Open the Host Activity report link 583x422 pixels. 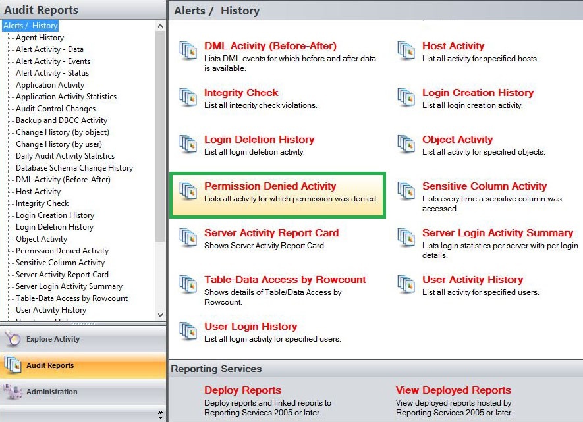pyautogui.click(x=453, y=46)
